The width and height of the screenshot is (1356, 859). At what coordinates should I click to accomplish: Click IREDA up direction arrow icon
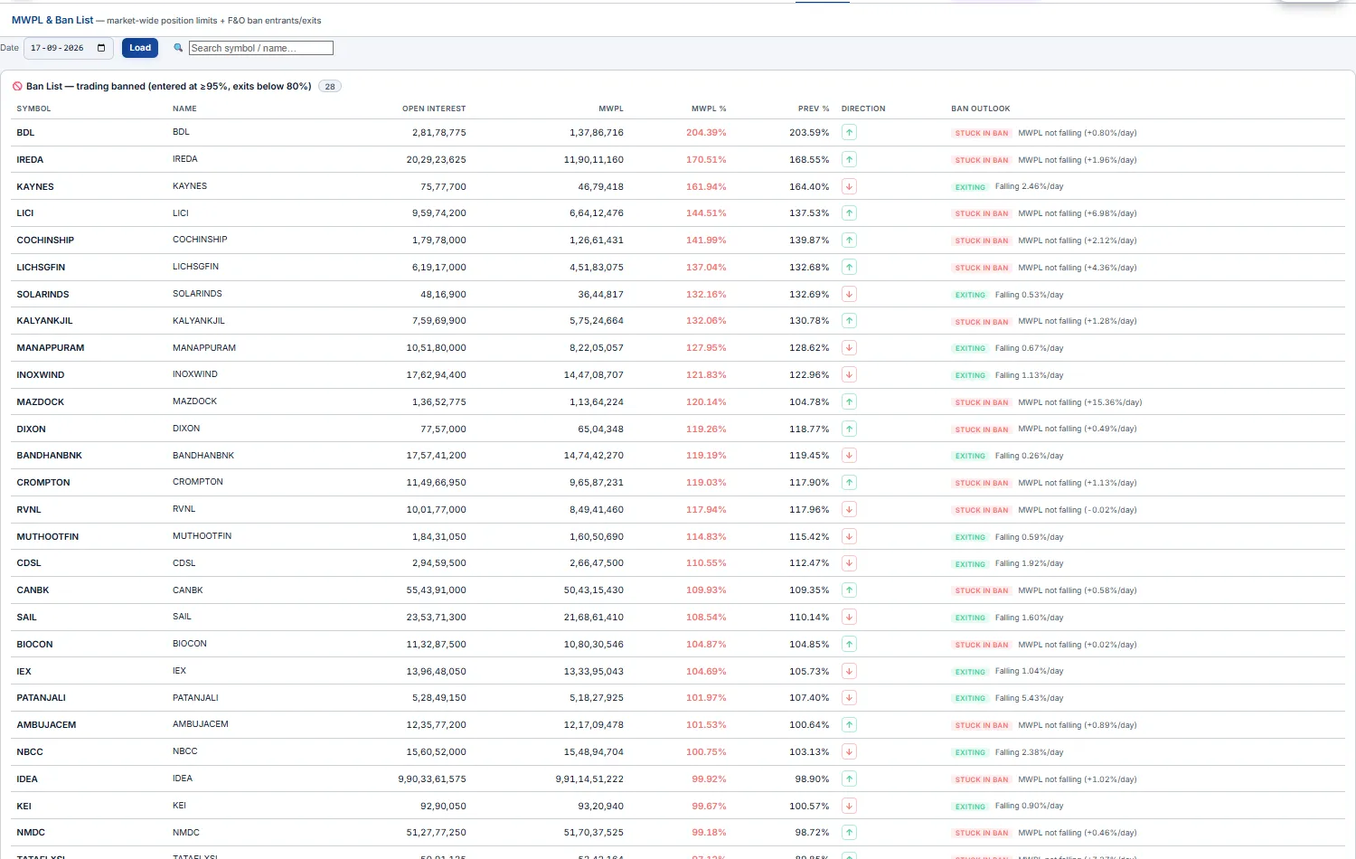click(x=849, y=159)
